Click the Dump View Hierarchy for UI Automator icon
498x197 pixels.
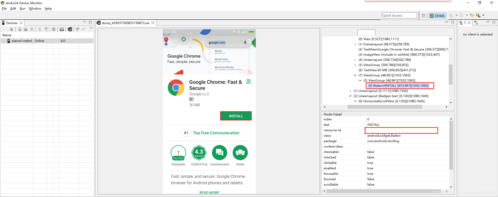coord(70,29)
